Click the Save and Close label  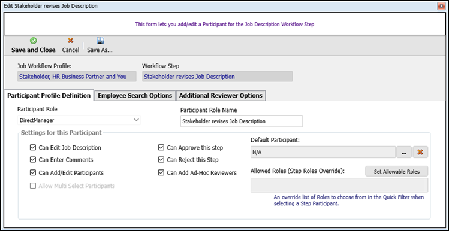pos(33,50)
